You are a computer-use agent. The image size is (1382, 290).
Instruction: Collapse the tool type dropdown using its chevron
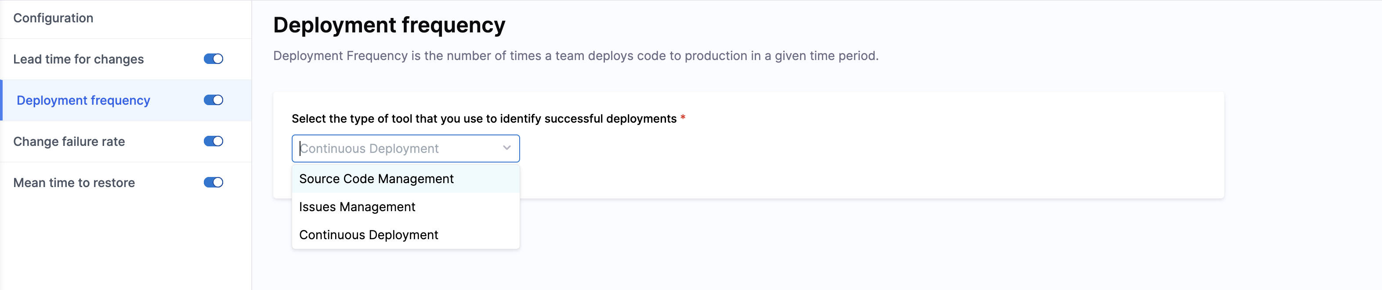coord(506,148)
